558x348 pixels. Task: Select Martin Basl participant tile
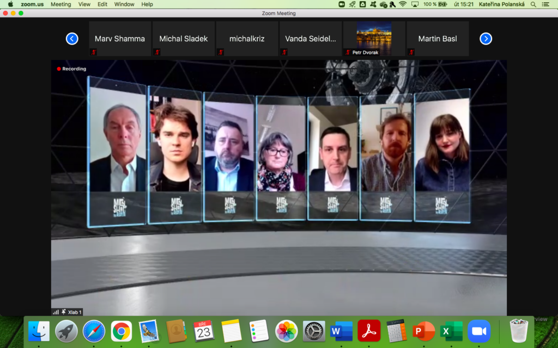coord(438,39)
